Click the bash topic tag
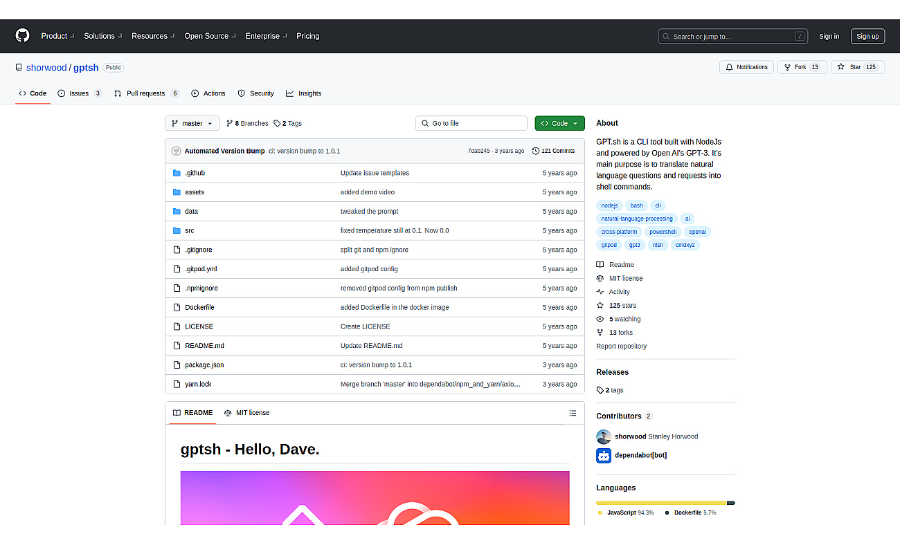900x545 pixels. (x=636, y=205)
